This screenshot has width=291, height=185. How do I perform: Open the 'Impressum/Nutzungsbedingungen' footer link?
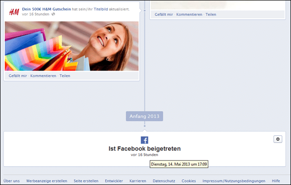coord(234,181)
